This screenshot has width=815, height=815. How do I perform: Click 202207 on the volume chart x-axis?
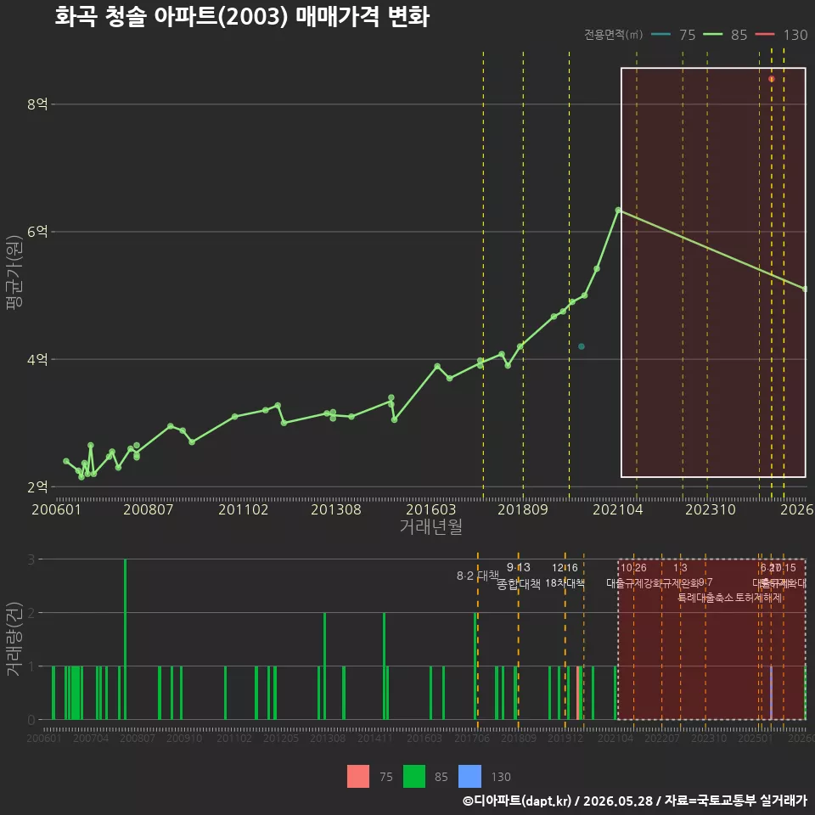click(662, 738)
